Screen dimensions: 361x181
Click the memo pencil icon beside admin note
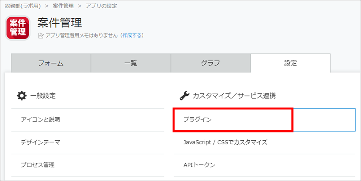coord(41,36)
